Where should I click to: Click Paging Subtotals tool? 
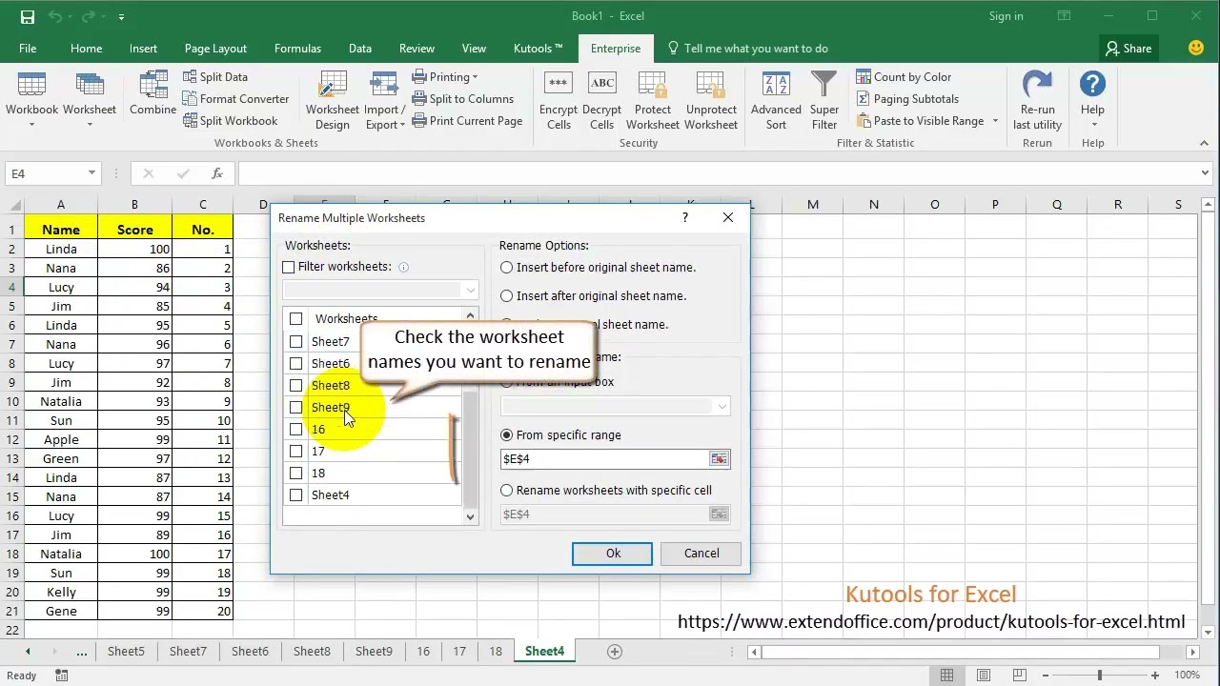pos(907,99)
